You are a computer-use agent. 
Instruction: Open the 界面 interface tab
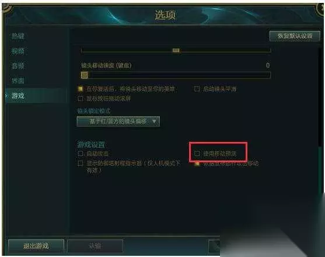click(18, 81)
